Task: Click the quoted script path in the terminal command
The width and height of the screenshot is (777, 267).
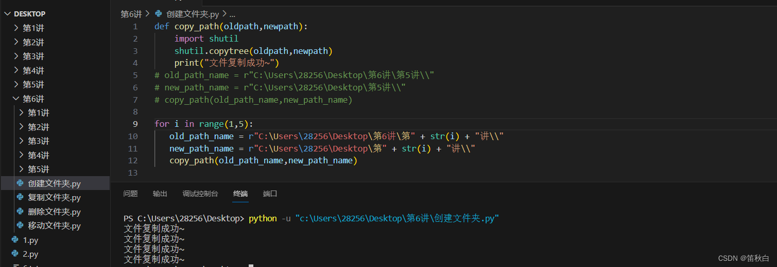Action: (397, 219)
